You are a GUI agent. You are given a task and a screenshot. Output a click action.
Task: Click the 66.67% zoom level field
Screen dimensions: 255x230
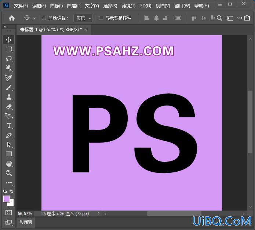click(25, 213)
